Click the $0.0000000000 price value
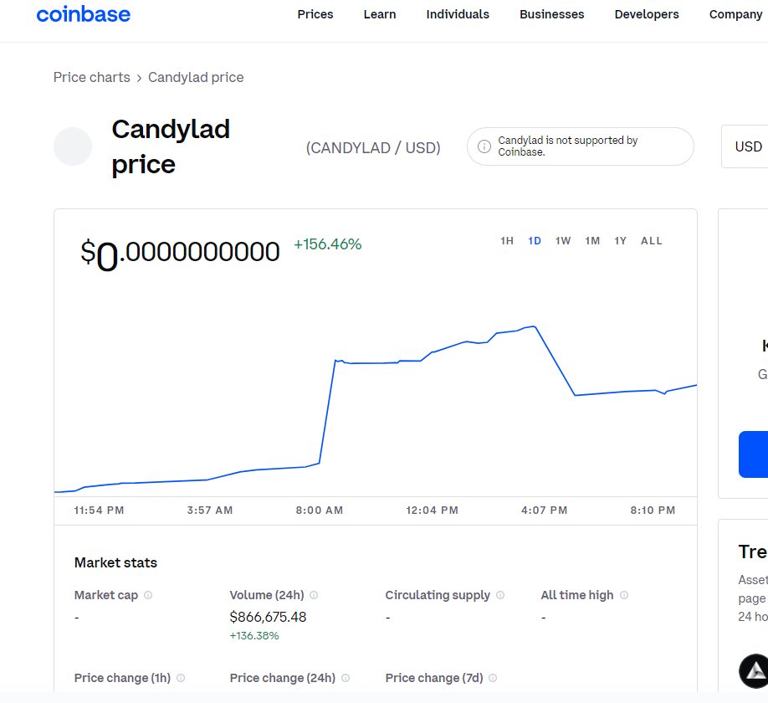 (180, 254)
